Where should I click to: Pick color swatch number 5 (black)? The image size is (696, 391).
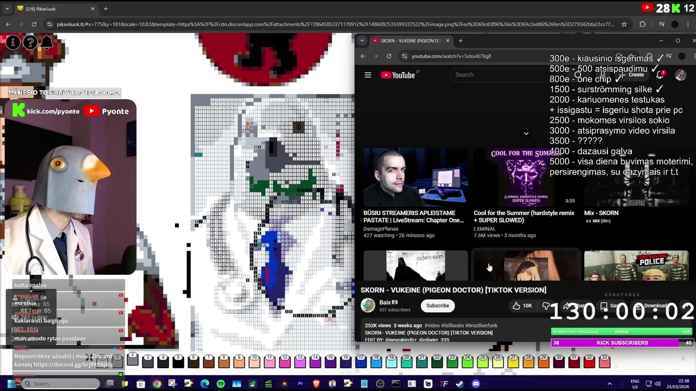tap(178, 361)
